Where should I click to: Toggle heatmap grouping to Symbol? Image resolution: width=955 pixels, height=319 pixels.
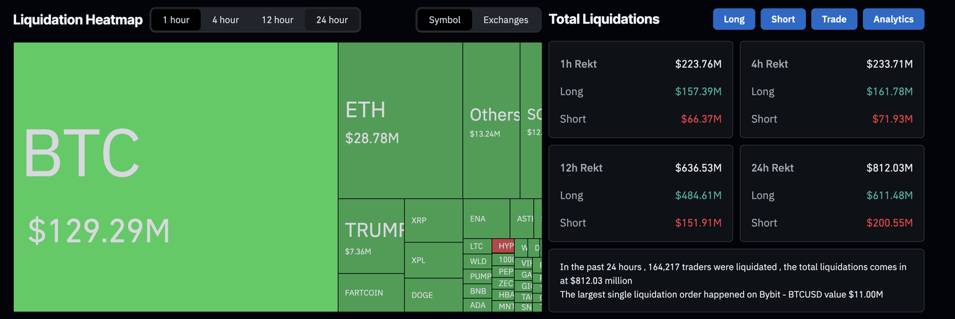[x=445, y=20]
